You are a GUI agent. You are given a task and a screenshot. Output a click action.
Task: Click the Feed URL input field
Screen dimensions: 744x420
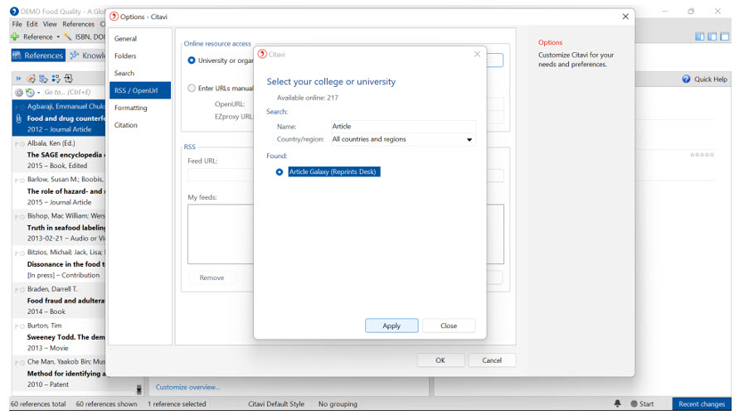(x=221, y=176)
